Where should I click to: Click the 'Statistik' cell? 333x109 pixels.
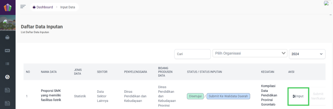[x=80, y=96]
